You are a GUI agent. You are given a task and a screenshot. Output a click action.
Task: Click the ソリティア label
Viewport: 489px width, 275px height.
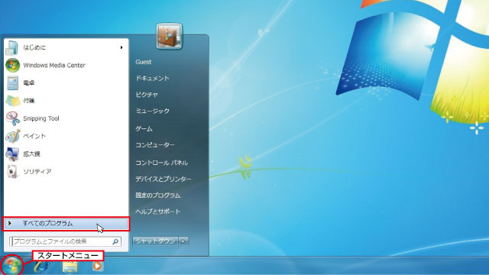coord(37,171)
